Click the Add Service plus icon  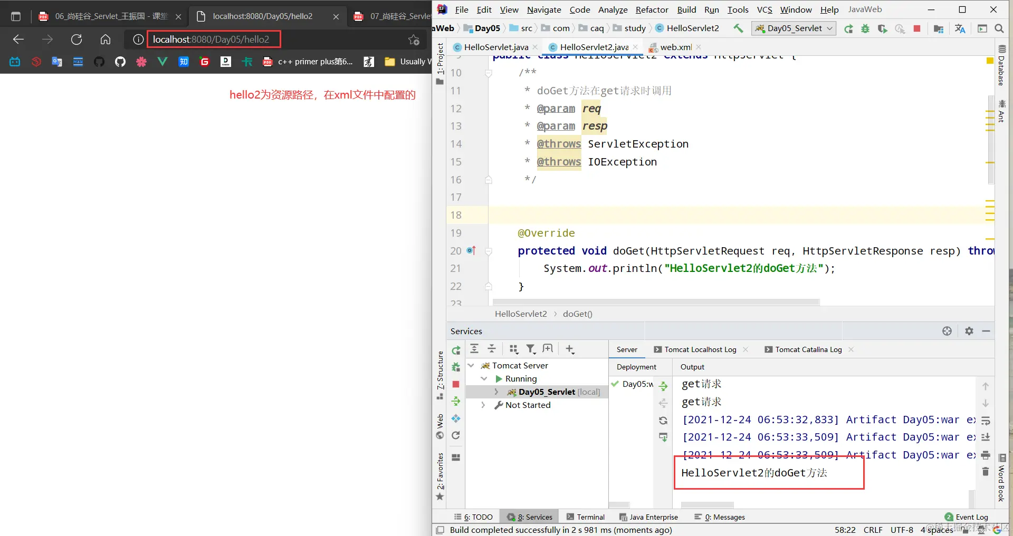(570, 348)
